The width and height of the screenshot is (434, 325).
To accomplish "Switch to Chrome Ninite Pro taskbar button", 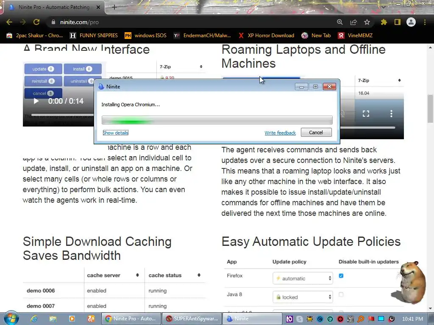I will click(131, 319).
